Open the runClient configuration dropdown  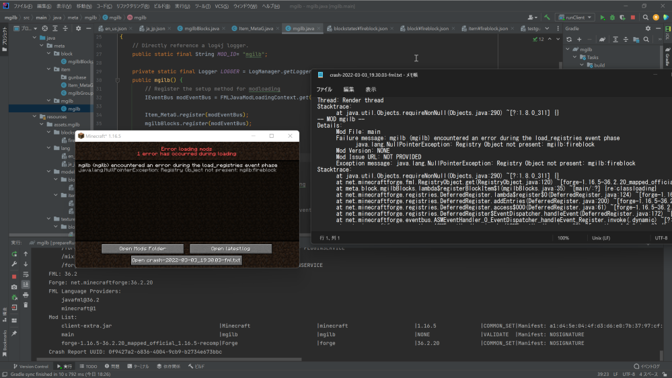[575, 17]
